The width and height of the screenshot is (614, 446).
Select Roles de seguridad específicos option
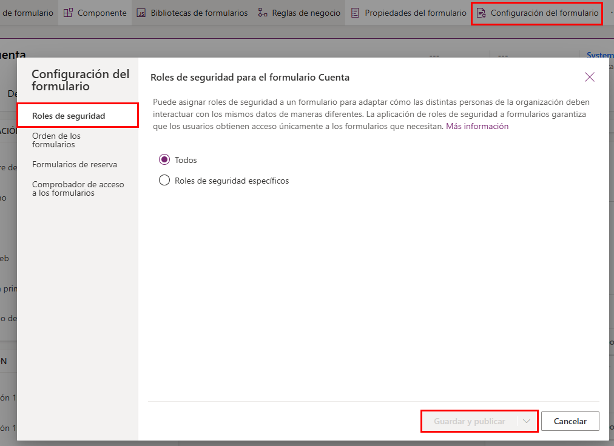164,181
